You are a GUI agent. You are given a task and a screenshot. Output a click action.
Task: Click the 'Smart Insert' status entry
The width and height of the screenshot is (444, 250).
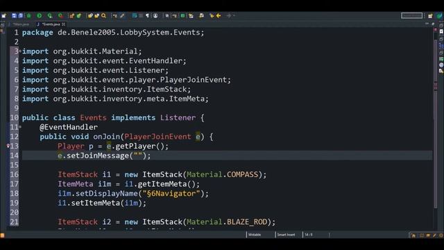(286, 235)
